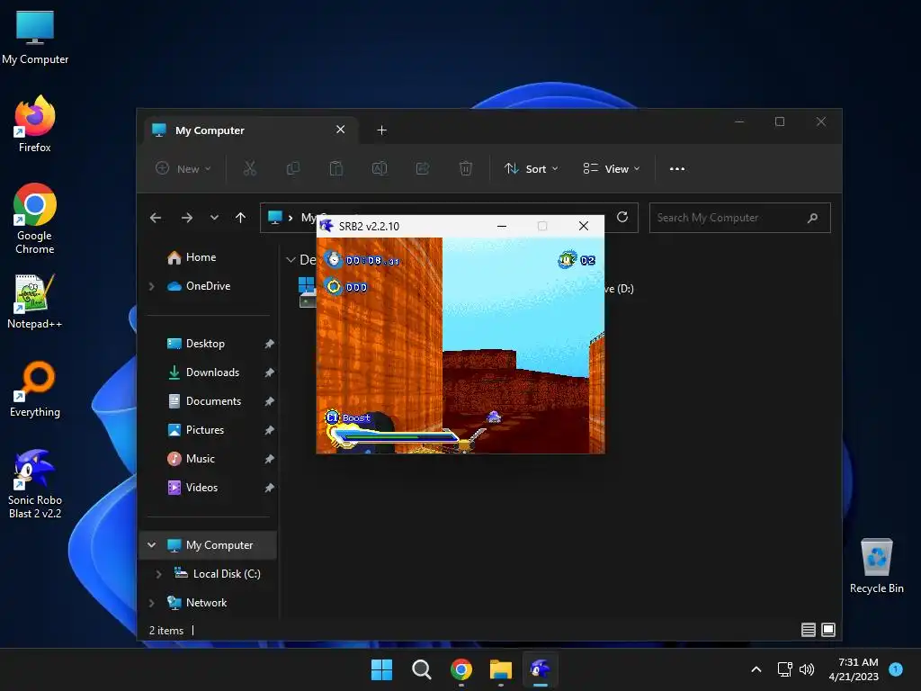Collapse the My Computer tree node
This screenshot has width=921, height=691.
pos(151,545)
